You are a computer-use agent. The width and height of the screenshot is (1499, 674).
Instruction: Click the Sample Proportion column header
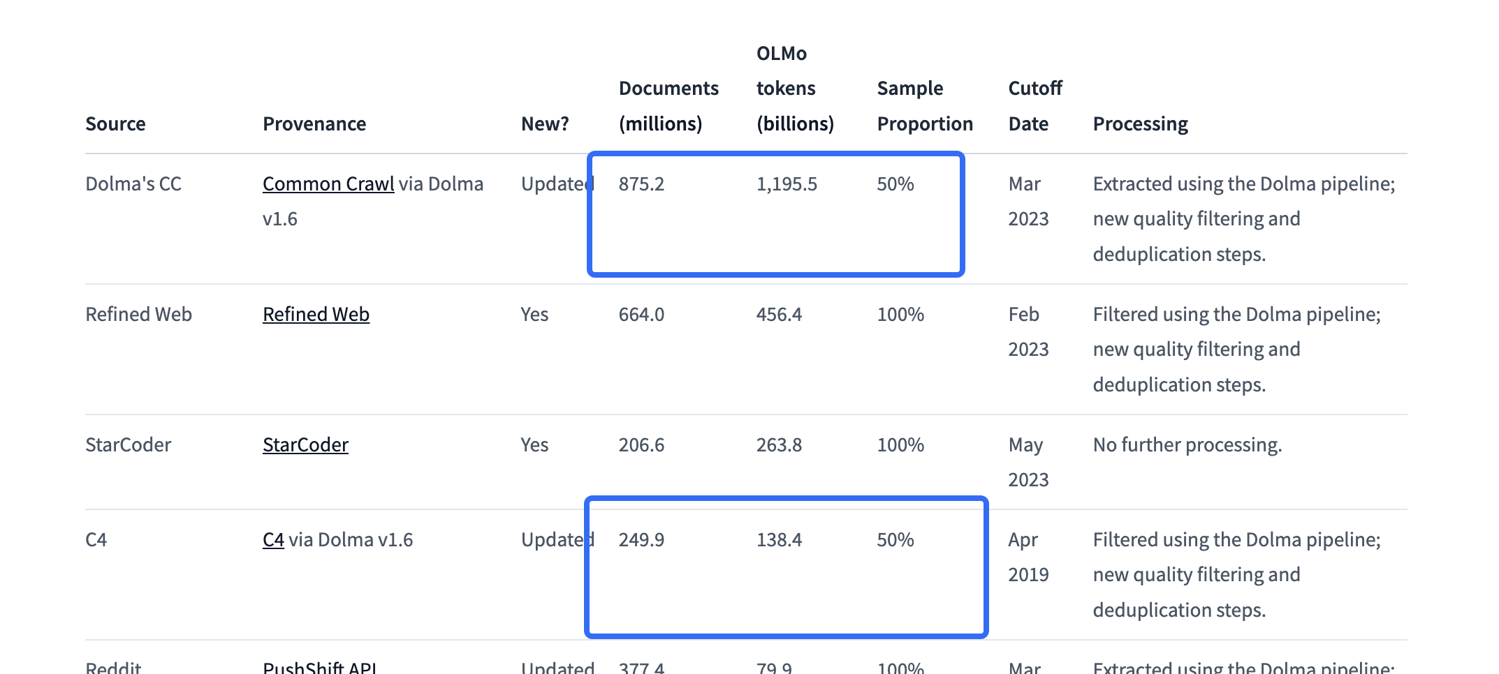[925, 105]
